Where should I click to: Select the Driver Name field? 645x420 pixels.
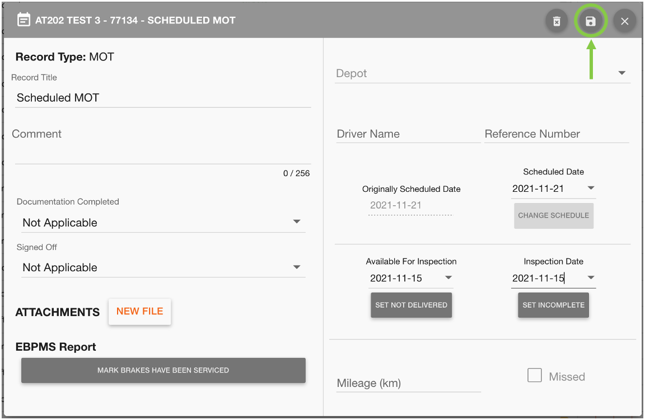[408, 134]
